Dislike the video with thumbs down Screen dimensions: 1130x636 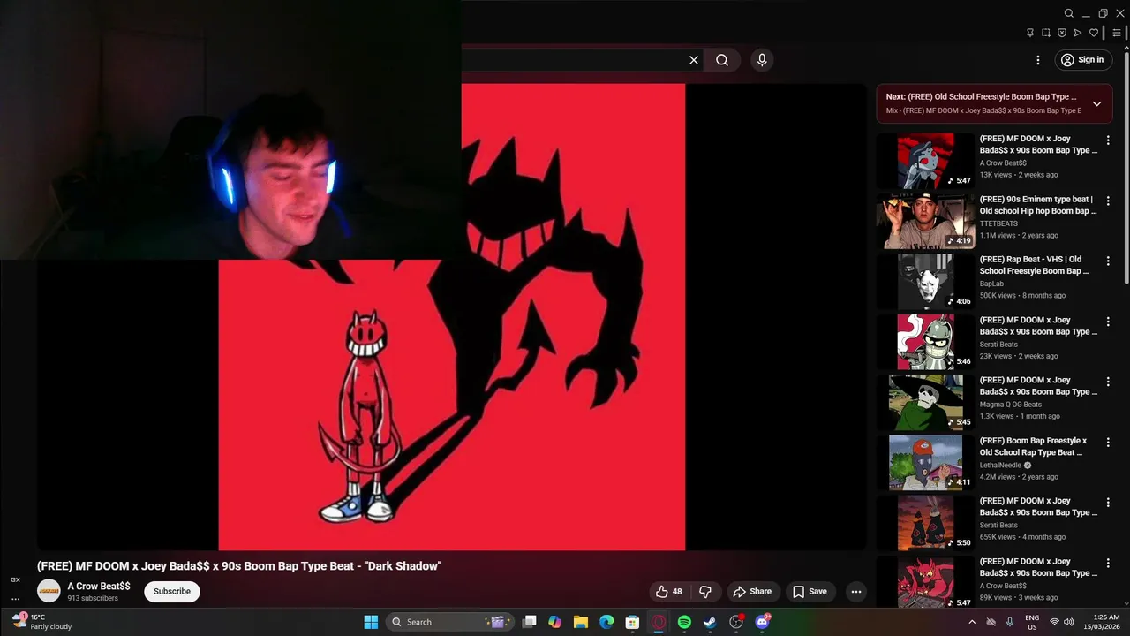tap(704, 592)
